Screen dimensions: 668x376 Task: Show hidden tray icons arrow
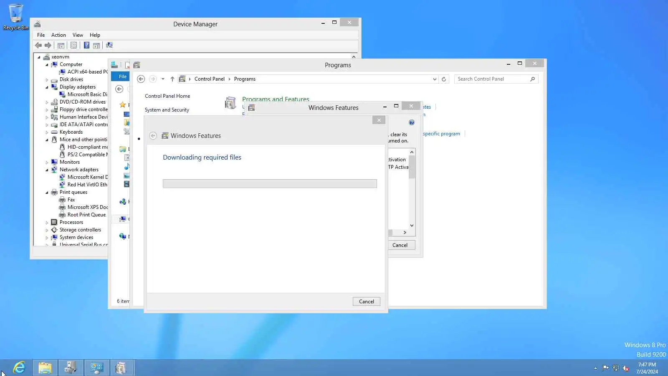click(595, 368)
